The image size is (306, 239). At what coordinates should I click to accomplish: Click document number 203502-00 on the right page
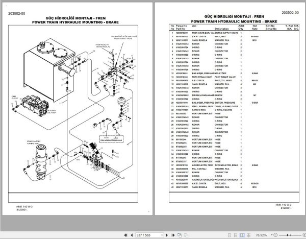pyautogui.click(x=290, y=12)
